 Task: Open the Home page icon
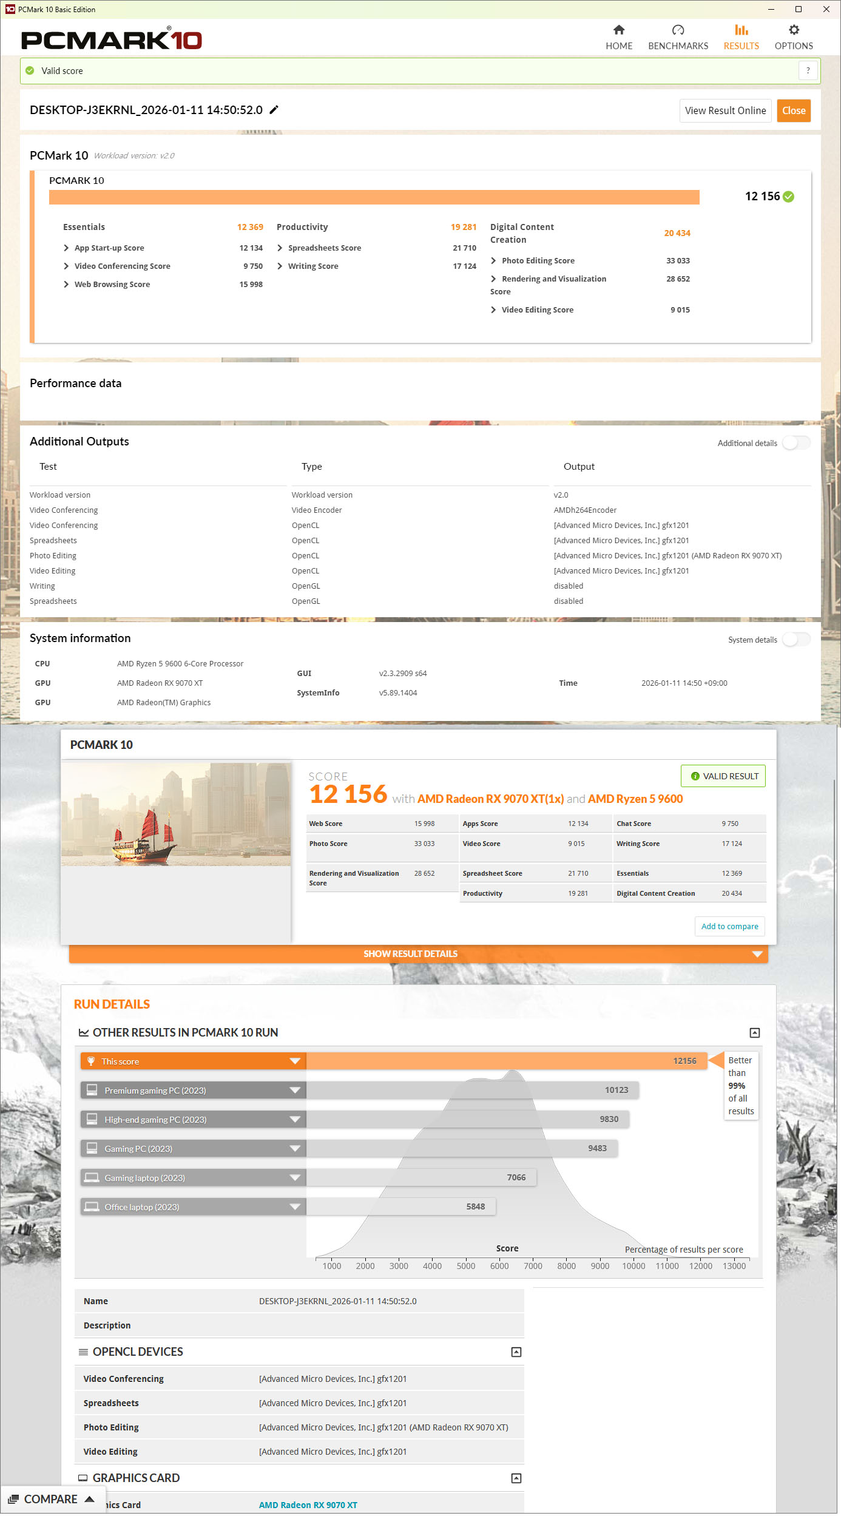pos(619,30)
